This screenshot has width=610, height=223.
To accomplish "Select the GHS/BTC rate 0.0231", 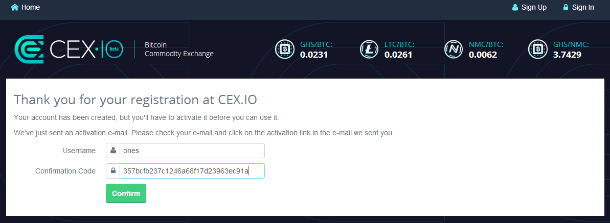I will (313, 55).
